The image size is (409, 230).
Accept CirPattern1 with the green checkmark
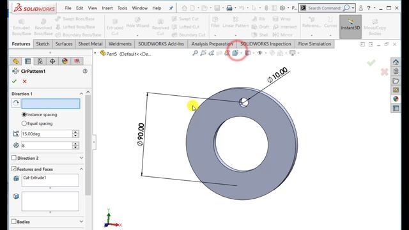14,81
